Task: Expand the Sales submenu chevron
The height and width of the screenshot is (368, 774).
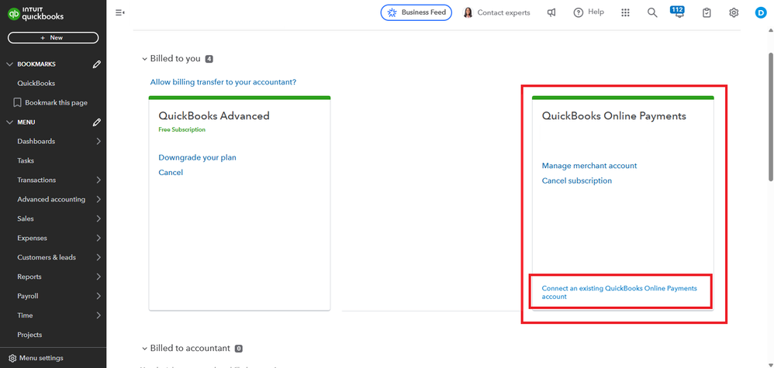Action: point(98,218)
